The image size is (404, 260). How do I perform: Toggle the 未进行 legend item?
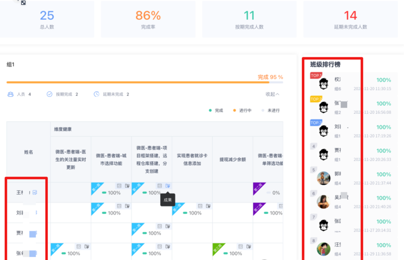pyautogui.click(x=270, y=110)
